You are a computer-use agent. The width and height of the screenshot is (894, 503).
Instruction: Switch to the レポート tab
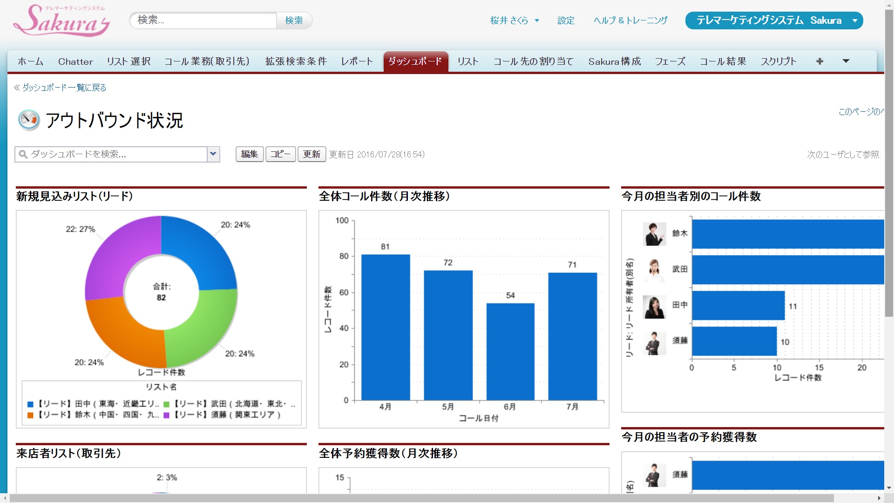click(357, 61)
